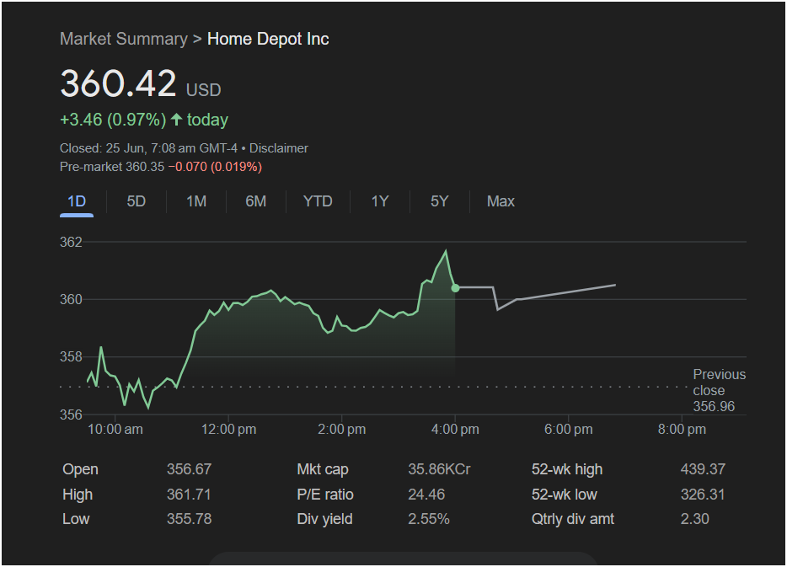Click the 52-wk low value 326.31
The height and width of the screenshot is (567, 787).
tap(703, 495)
